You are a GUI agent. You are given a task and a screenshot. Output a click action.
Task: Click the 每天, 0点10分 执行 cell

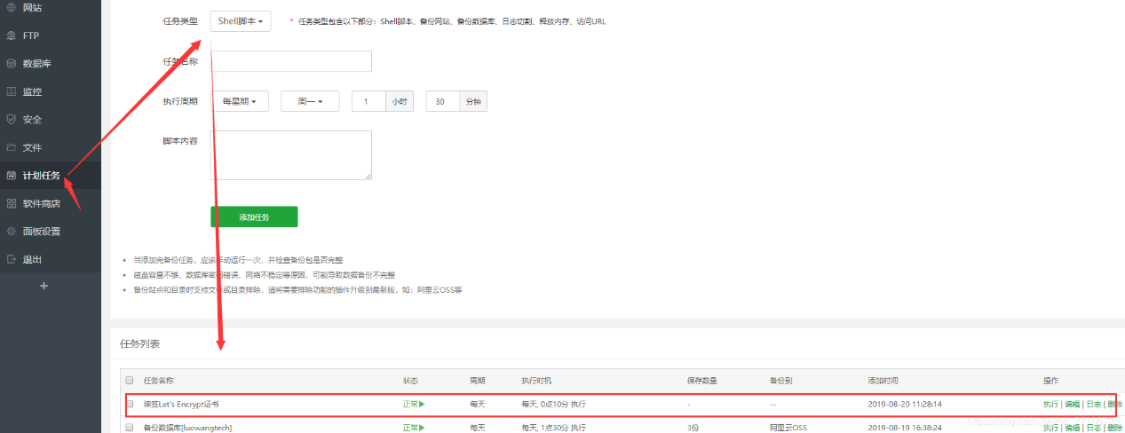(x=553, y=404)
